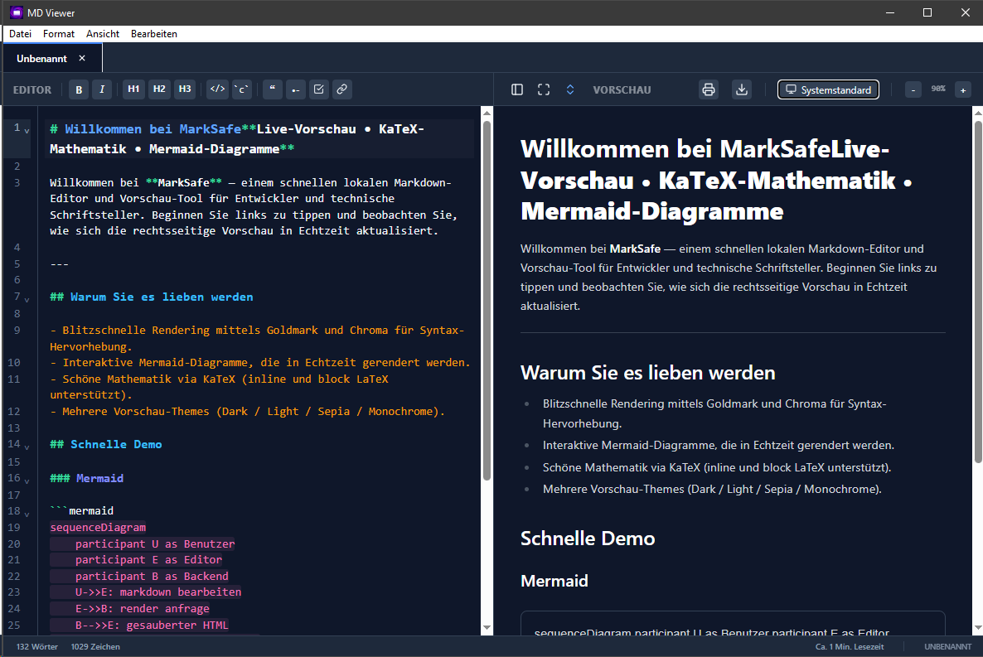Increase preview zoom with the plus button
This screenshot has height=657, width=983.
coord(963,89)
